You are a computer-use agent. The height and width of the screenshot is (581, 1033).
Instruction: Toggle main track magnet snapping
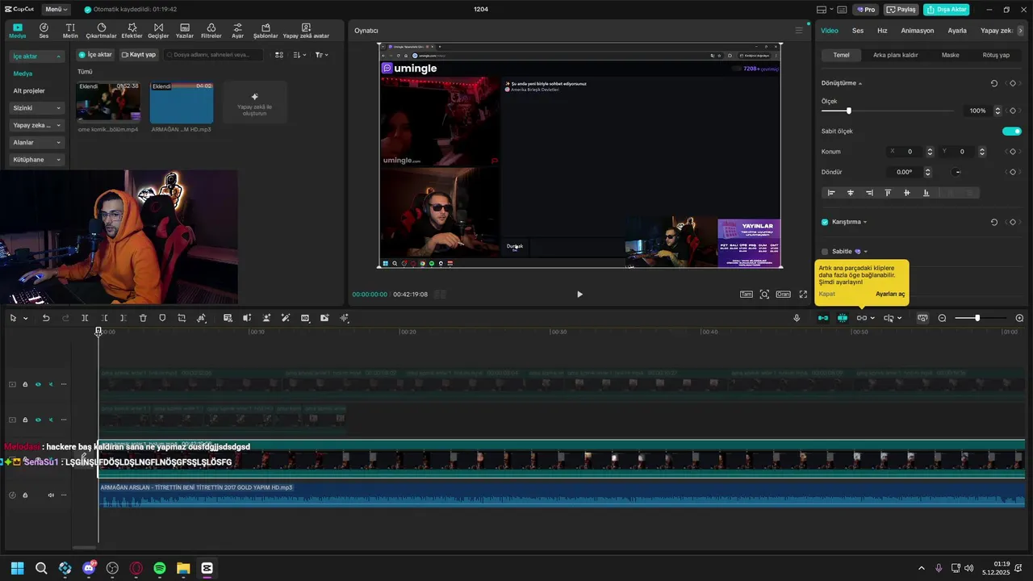pos(823,318)
